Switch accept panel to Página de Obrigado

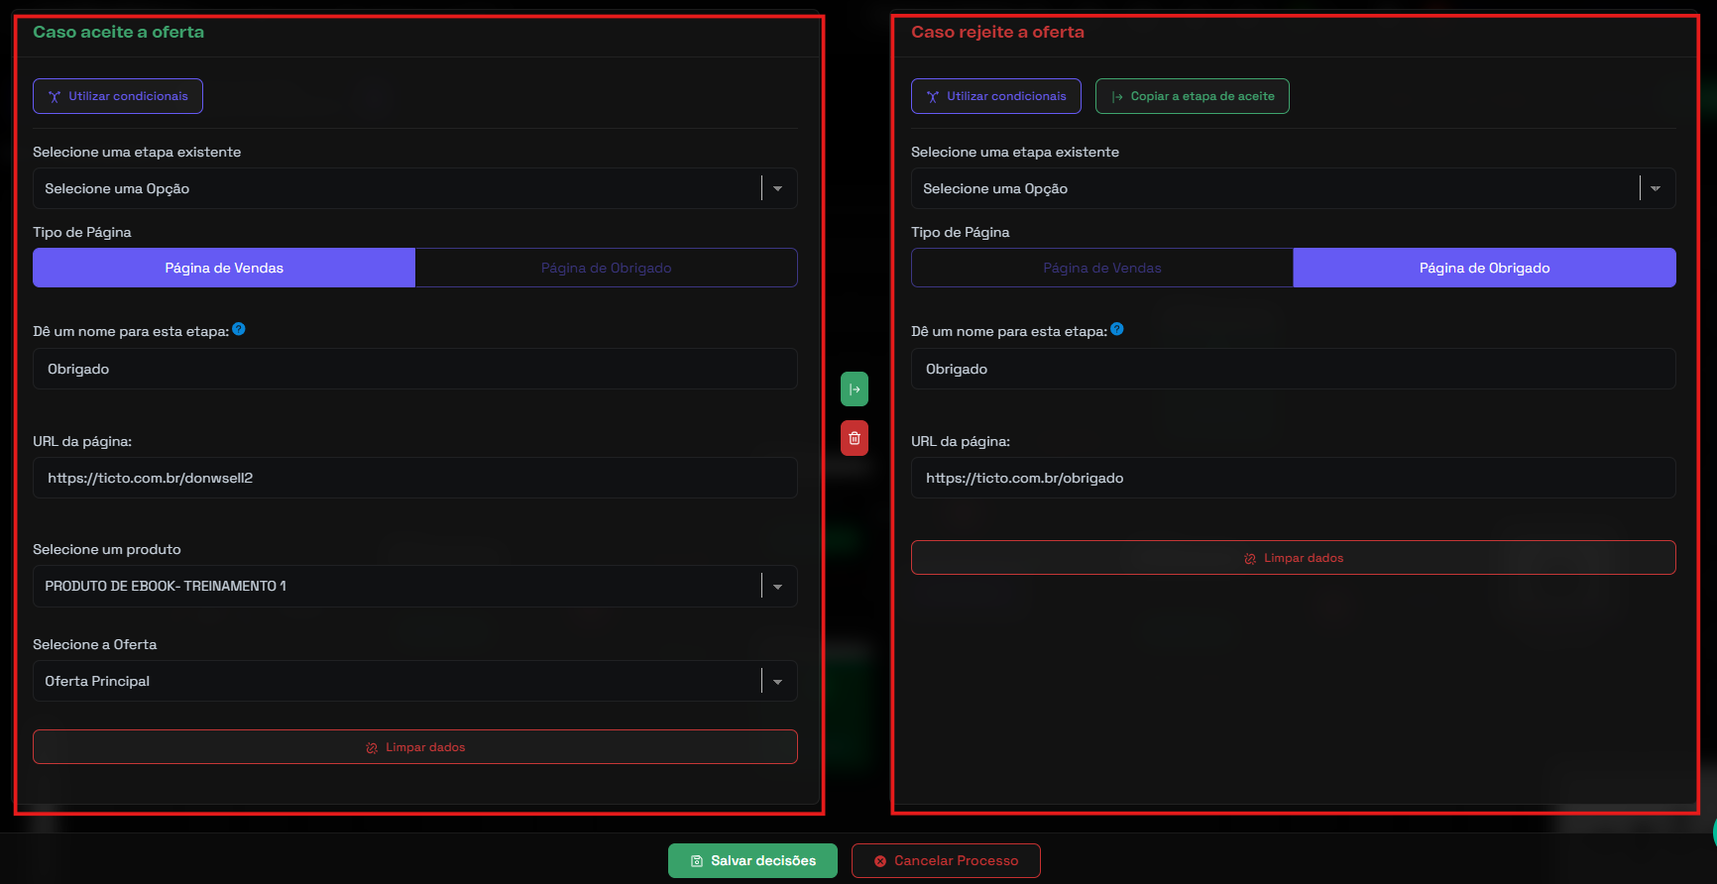point(606,268)
